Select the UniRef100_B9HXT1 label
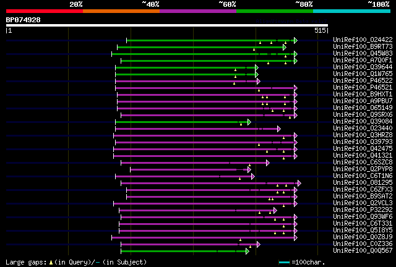Viewport: 396px width, 267px height. coord(363,95)
